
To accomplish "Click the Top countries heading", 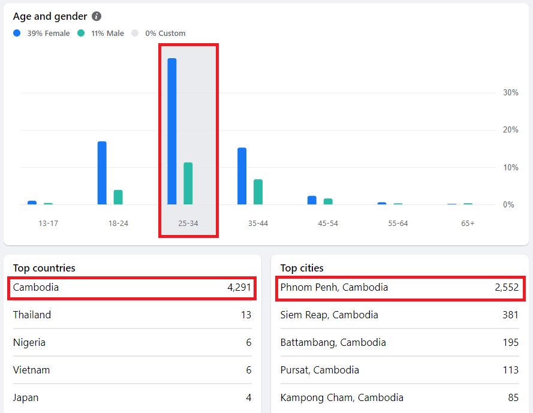I will (44, 268).
